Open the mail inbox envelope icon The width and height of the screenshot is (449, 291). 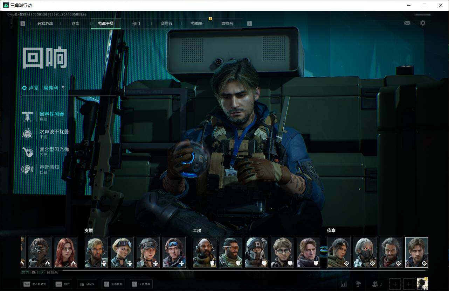pos(407,23)
